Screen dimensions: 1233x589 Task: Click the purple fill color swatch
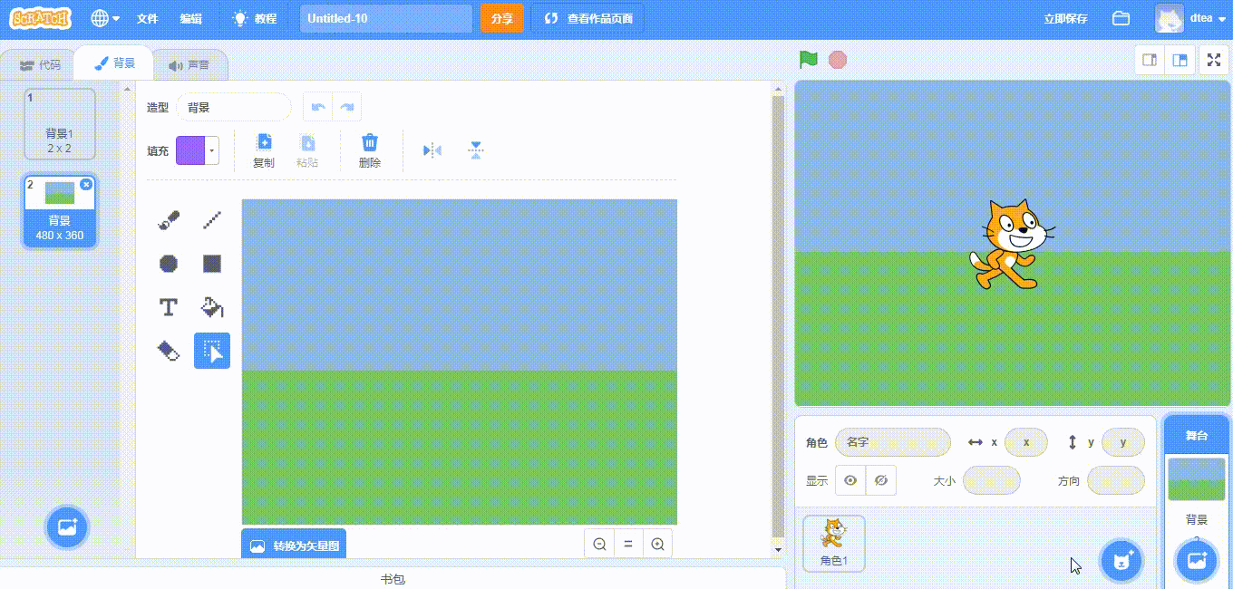[x=190, y=150]
